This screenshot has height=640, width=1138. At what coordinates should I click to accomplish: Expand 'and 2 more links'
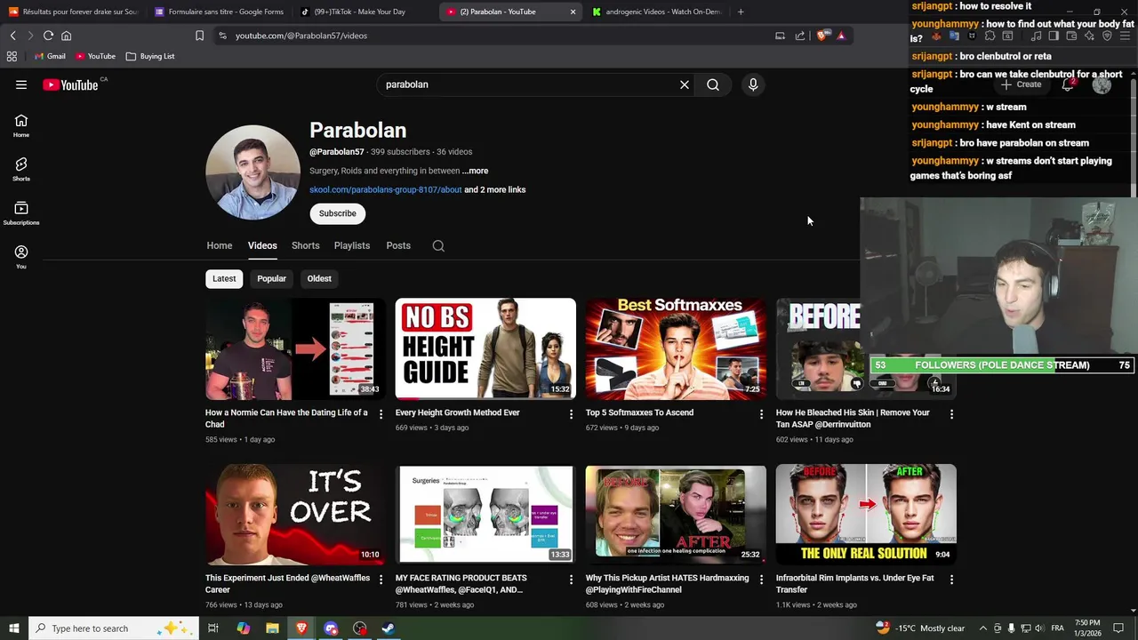pos(495,189)
